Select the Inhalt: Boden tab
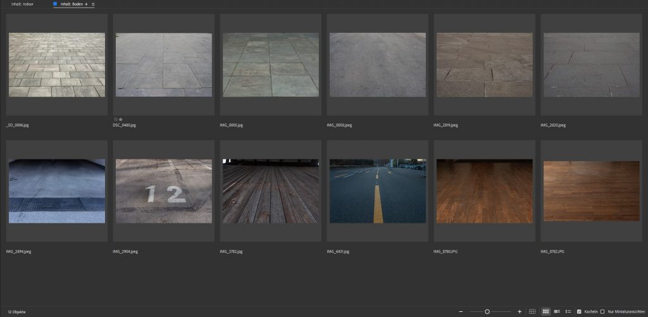Viewport: 648px width, 317px height. click(x=71, y=4)
